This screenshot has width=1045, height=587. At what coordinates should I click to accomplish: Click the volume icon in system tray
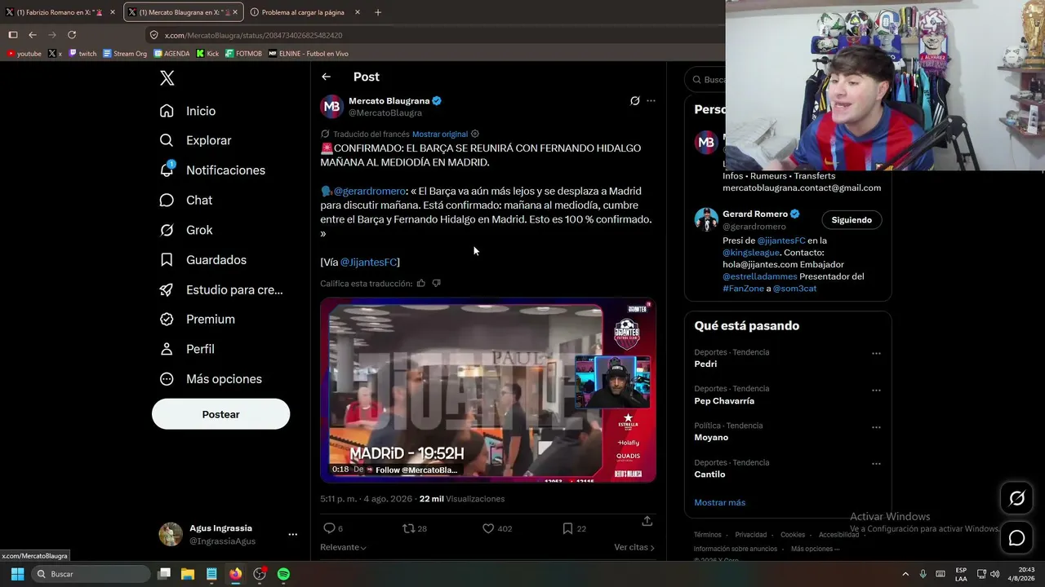click(994, 574)
